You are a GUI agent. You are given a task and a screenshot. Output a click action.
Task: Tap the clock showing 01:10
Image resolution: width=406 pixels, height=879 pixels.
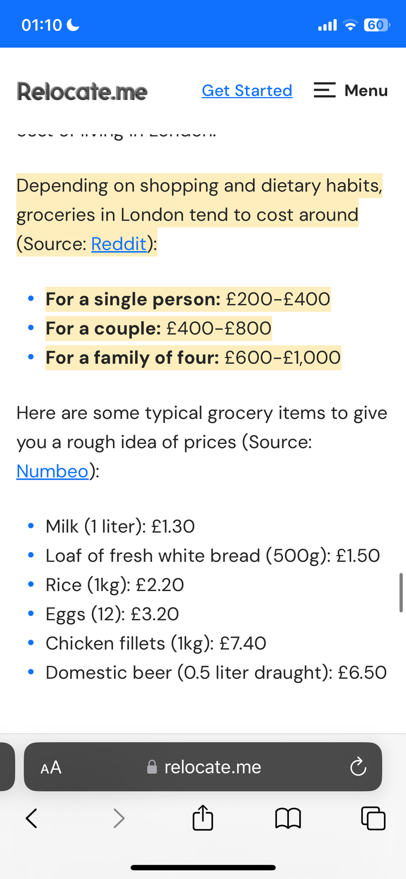[x=42, y=25]
